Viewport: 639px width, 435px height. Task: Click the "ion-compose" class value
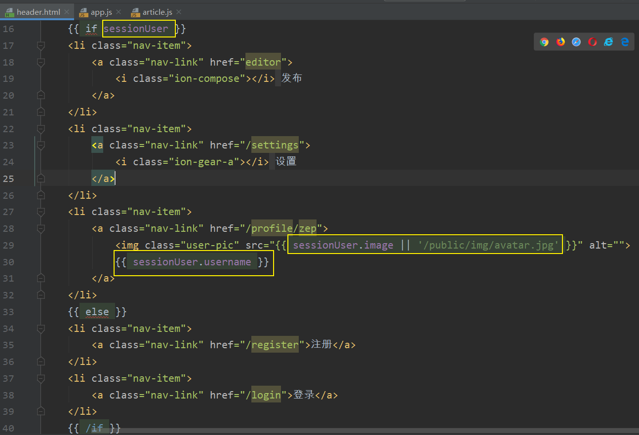210,78
